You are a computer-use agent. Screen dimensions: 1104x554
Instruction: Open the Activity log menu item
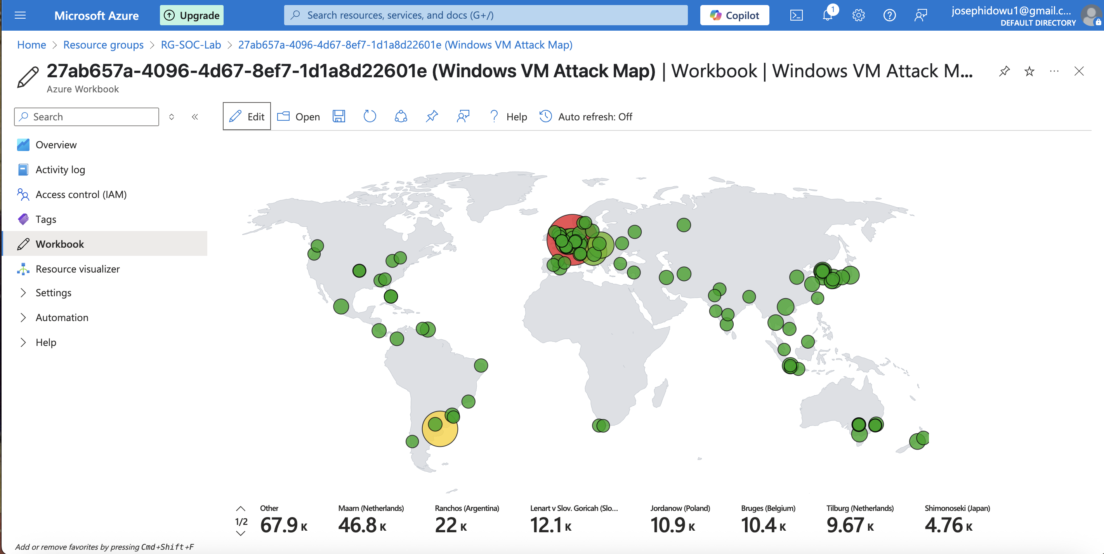coord(60,170)
